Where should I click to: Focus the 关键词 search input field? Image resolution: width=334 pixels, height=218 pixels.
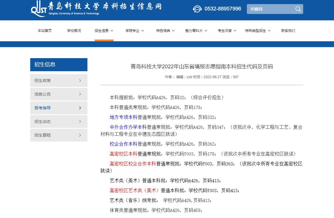click(270, 9)
